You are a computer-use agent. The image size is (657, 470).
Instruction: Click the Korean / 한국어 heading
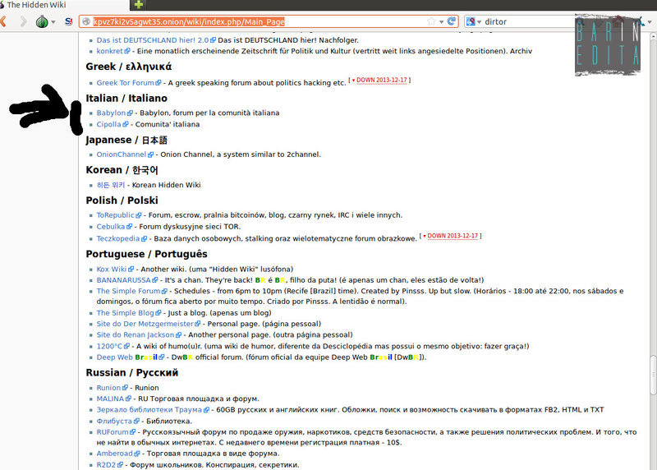click(122, 170)
